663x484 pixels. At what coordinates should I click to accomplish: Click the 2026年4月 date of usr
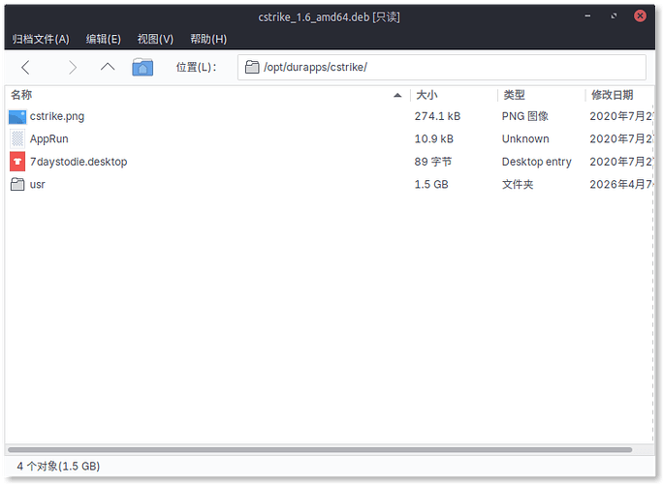click(x=620, y=185)
